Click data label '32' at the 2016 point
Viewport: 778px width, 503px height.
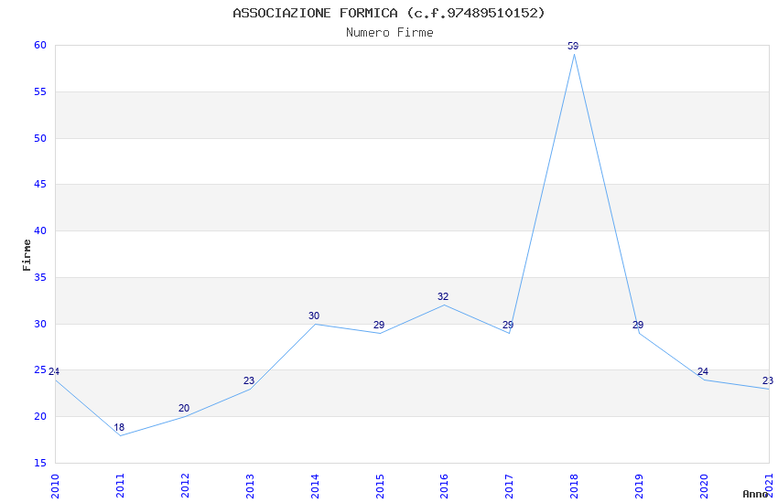tap(443, 297)
